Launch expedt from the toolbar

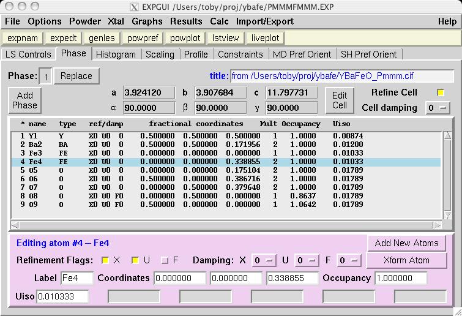click(x=64, y=38)
